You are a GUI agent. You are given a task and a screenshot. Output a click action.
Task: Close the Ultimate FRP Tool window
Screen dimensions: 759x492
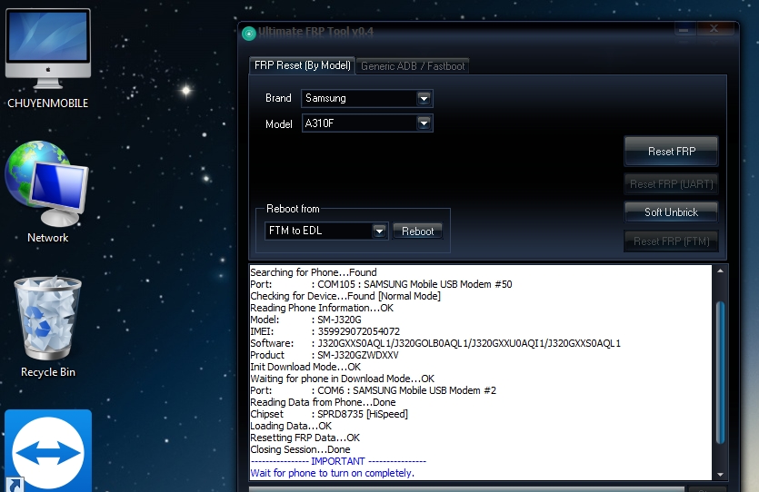pyautogui.click(x=714, y=29)
